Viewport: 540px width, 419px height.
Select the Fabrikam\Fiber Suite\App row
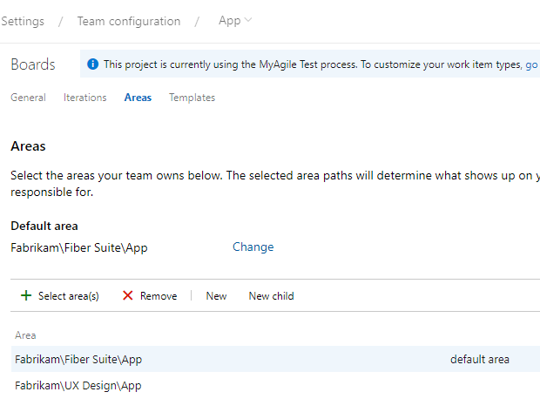(x=78, y=359)
